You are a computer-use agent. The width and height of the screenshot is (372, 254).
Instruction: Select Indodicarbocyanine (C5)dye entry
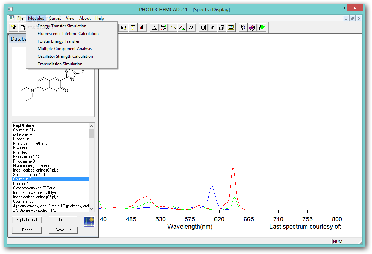(x=50, y=197)
